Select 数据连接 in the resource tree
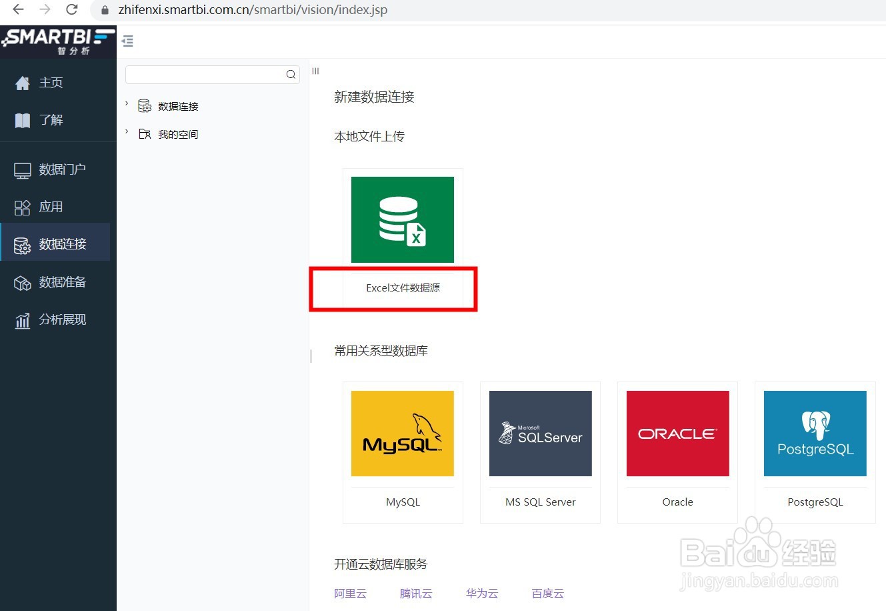This screenshot has height=611, width=886. (178, 106)
